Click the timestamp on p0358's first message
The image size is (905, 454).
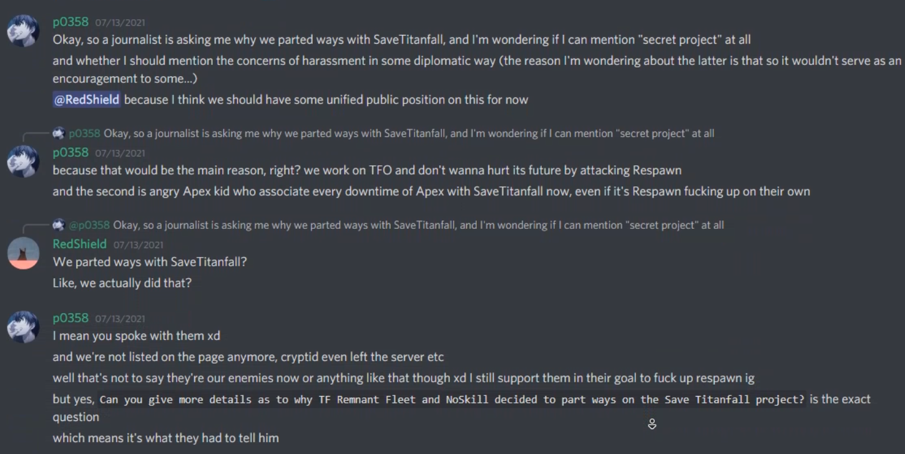(x=120, y=22)
